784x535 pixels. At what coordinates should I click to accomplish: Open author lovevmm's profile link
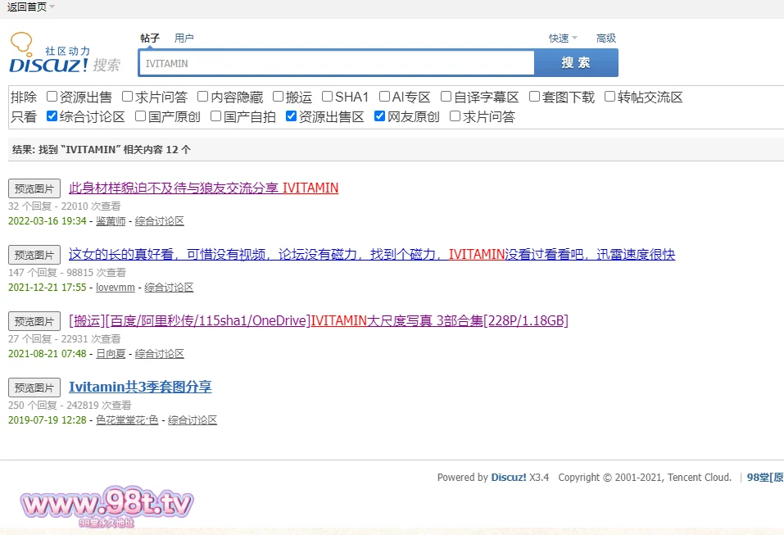(115, 288)
